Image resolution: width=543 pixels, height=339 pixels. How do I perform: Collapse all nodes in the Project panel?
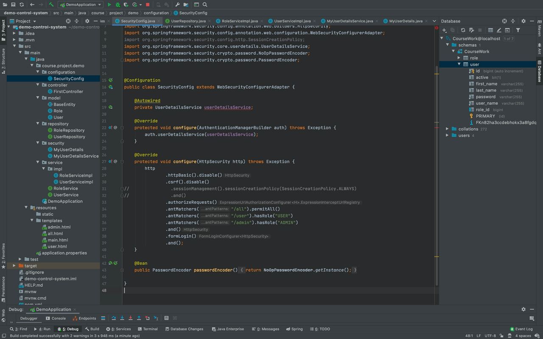tap(78, 21)
